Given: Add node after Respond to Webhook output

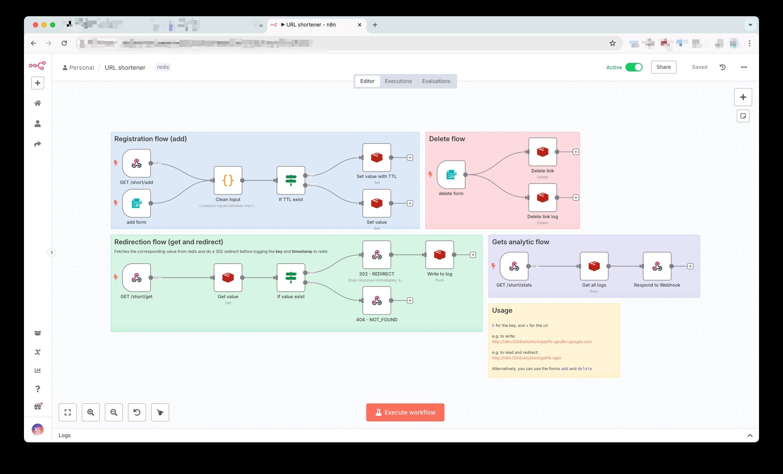Looking at the screenshot, I should (691, 266).
